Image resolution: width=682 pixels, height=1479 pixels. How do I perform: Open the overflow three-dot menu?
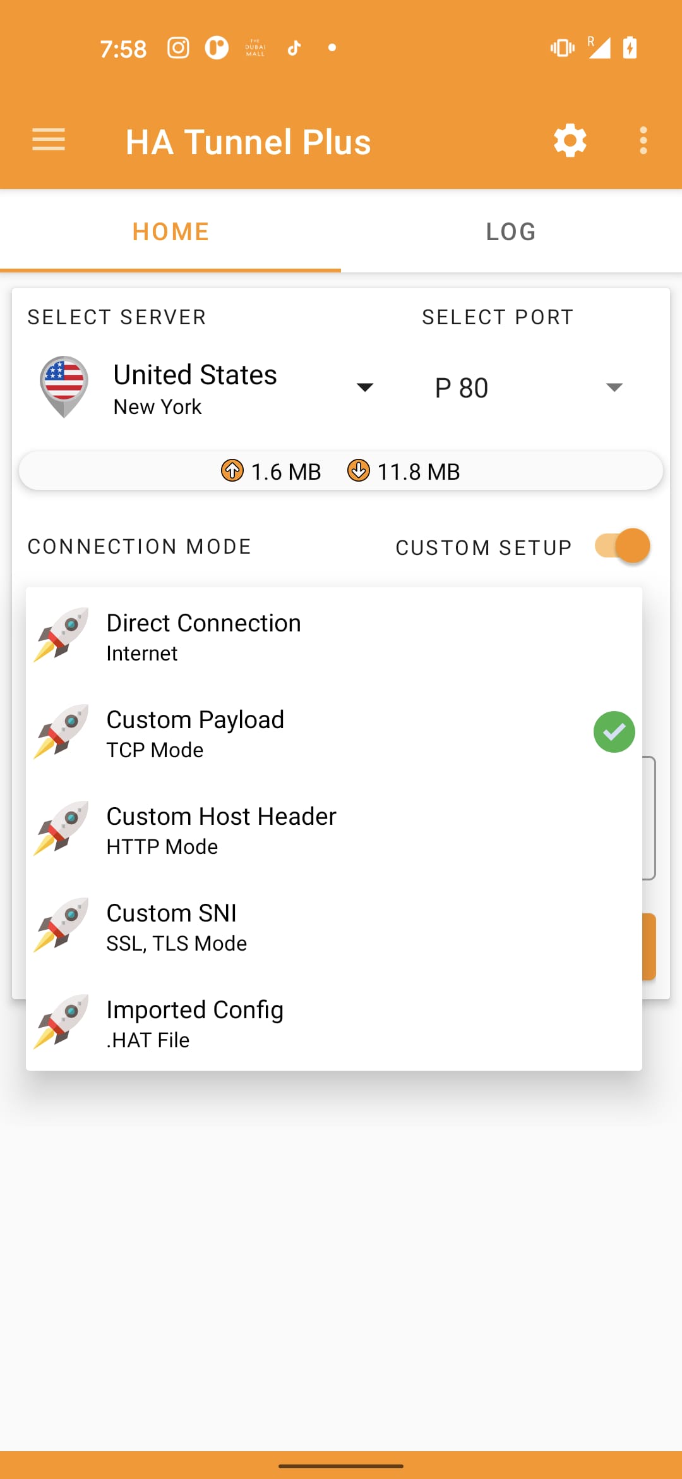[643, 140]
